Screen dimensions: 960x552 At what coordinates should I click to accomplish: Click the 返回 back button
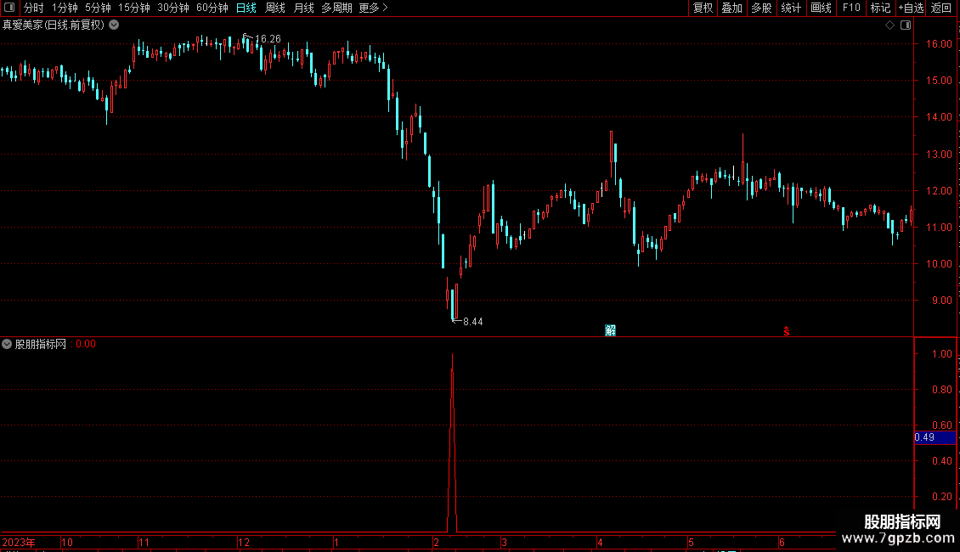pyautogui.click(x=941, y=8)
